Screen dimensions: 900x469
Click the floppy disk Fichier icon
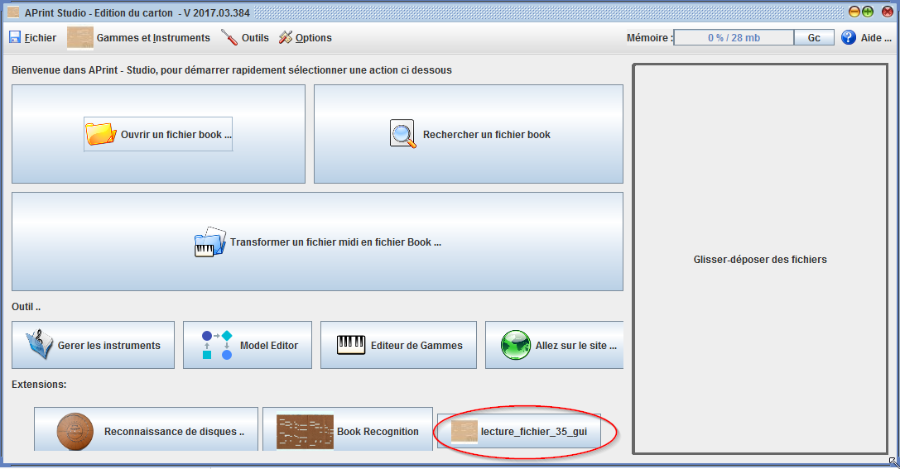15,38
